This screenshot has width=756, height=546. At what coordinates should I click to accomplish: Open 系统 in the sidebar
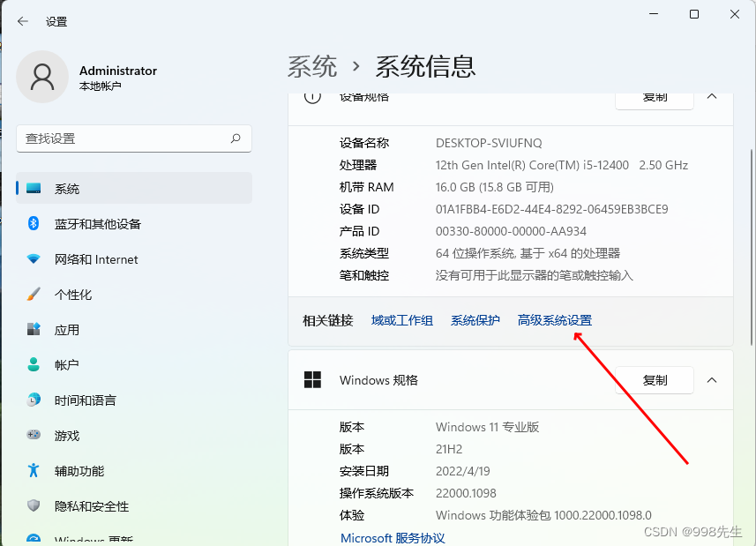134,189
